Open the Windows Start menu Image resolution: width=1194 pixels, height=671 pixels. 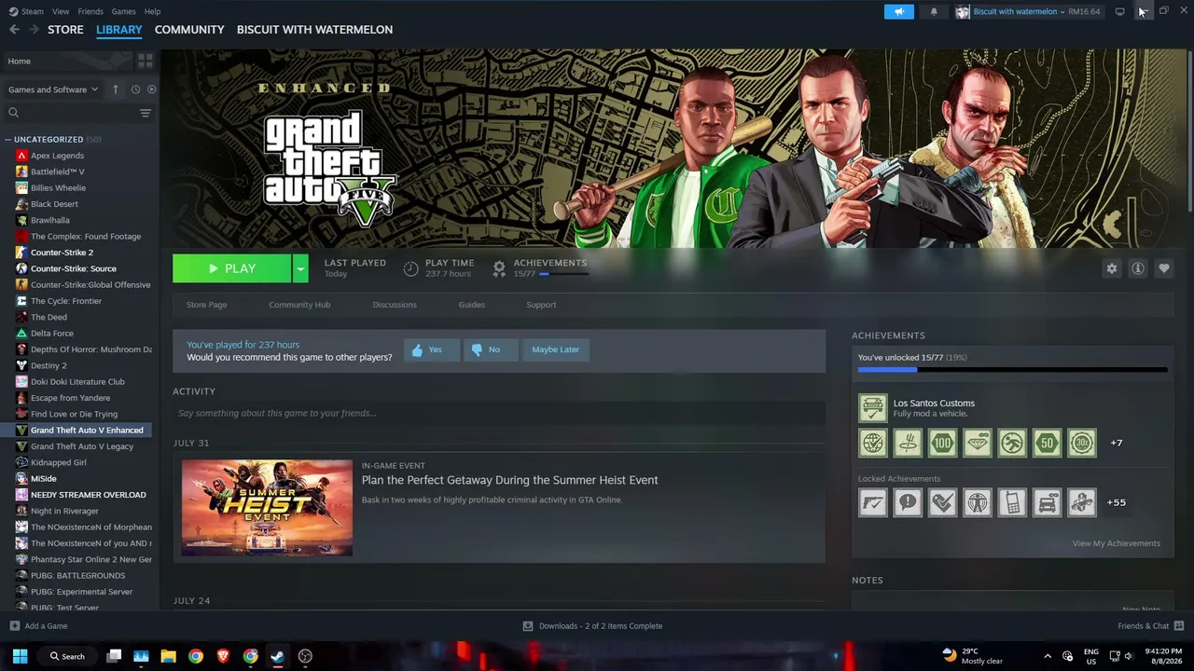coord(20,656)
